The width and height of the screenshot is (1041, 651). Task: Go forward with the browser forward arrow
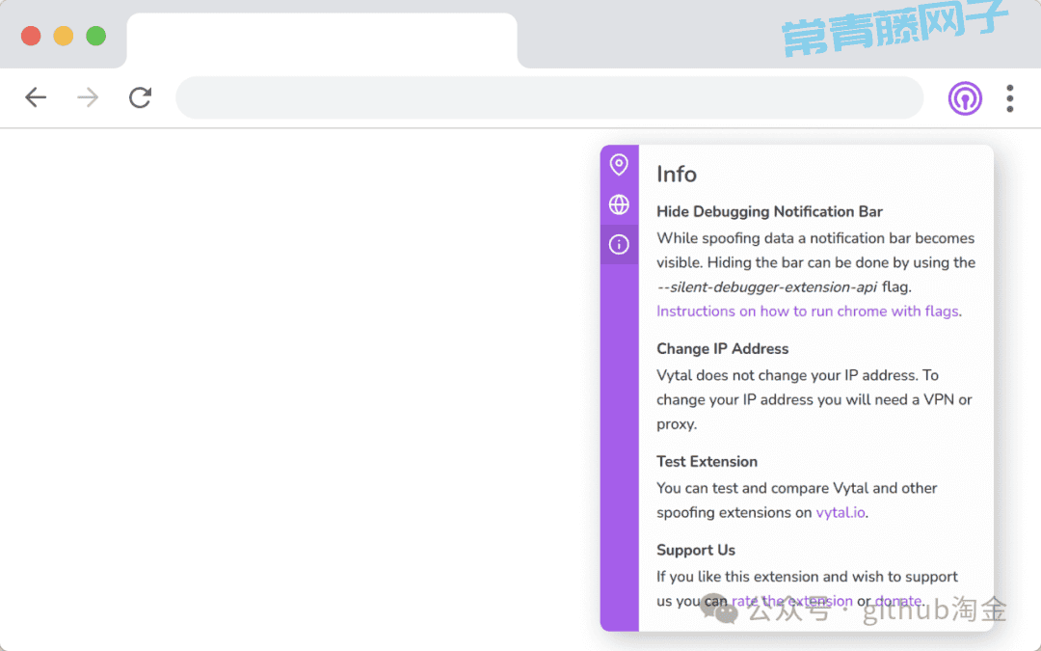pos(88,97)
